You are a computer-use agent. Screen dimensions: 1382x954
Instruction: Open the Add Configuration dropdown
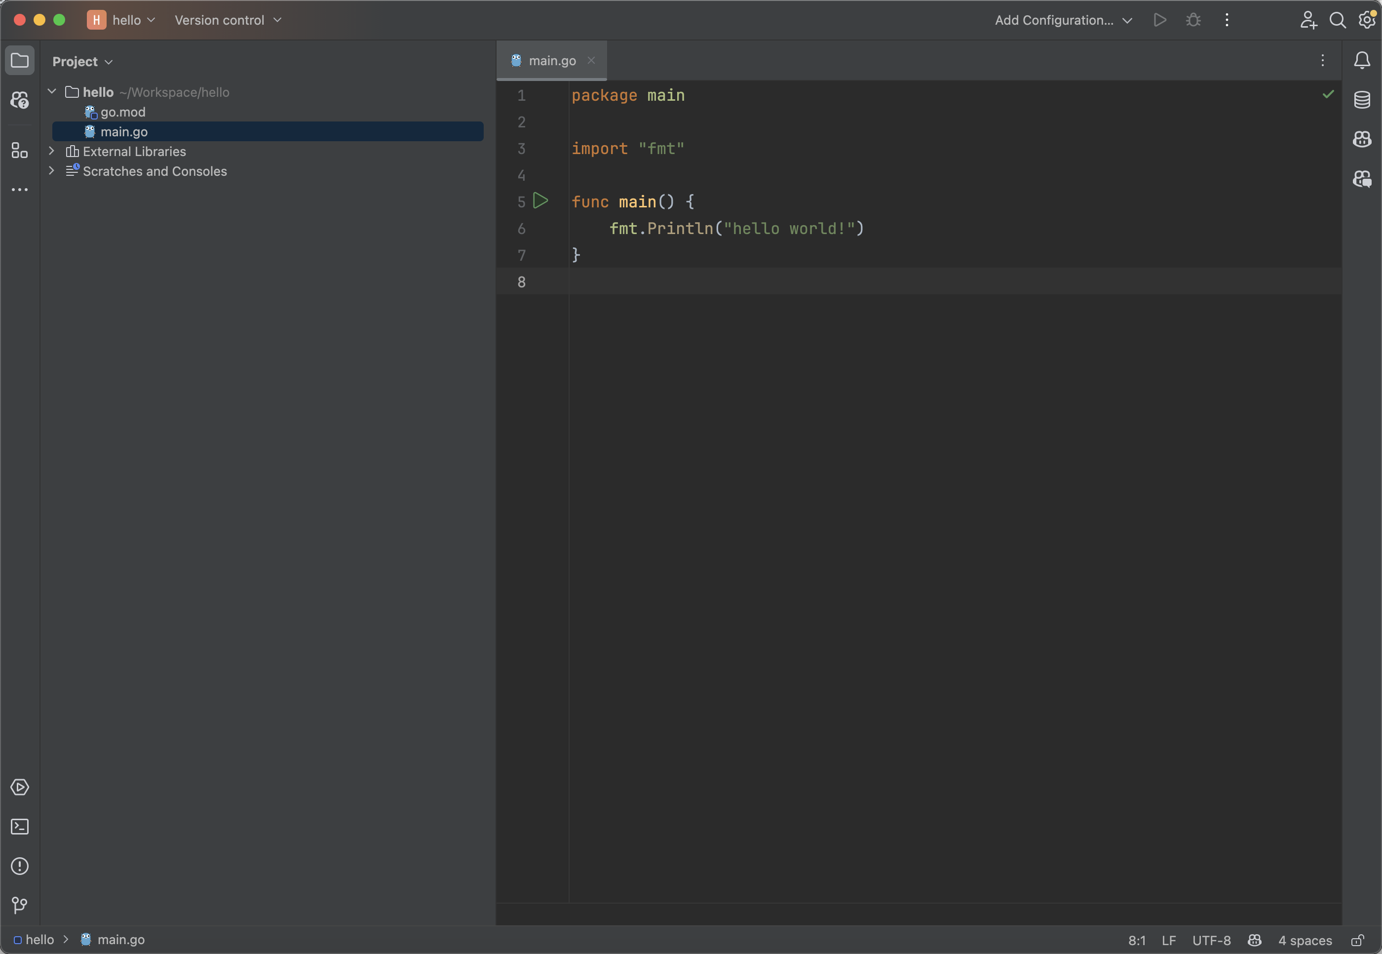point(1063,20)
